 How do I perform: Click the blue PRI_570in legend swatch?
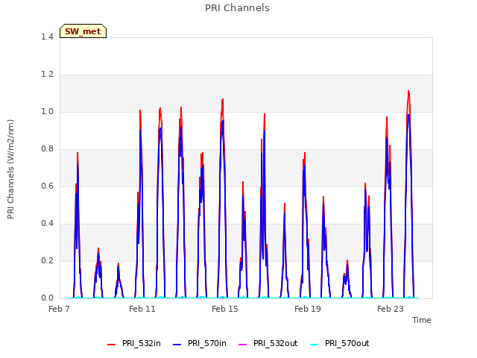pos(177,345)
